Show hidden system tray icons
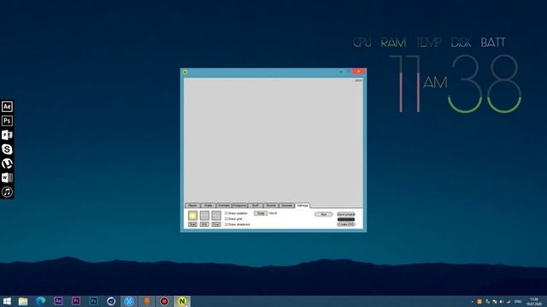547x307 pixels. [473, 302]
